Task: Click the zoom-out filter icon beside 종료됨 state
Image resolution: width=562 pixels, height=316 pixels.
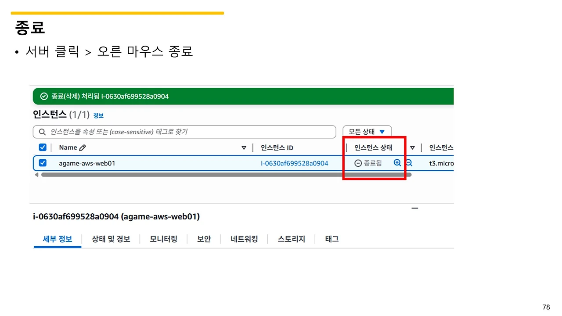Action: pyautogui.click(x=408, y=162)
